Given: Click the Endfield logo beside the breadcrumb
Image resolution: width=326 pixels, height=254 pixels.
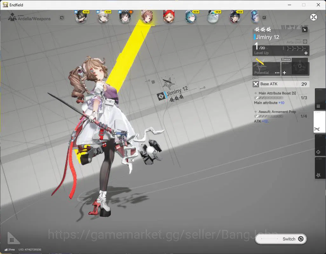Looking at the screenshot, I should coord(12,17).
